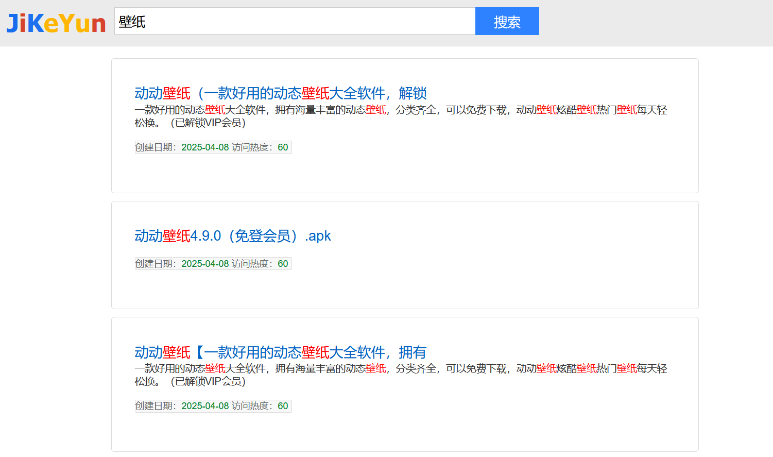
Task: Open result 动动壁纸（一款好用的动态壁纸大全软件，解锁
Action: (281, 93)
